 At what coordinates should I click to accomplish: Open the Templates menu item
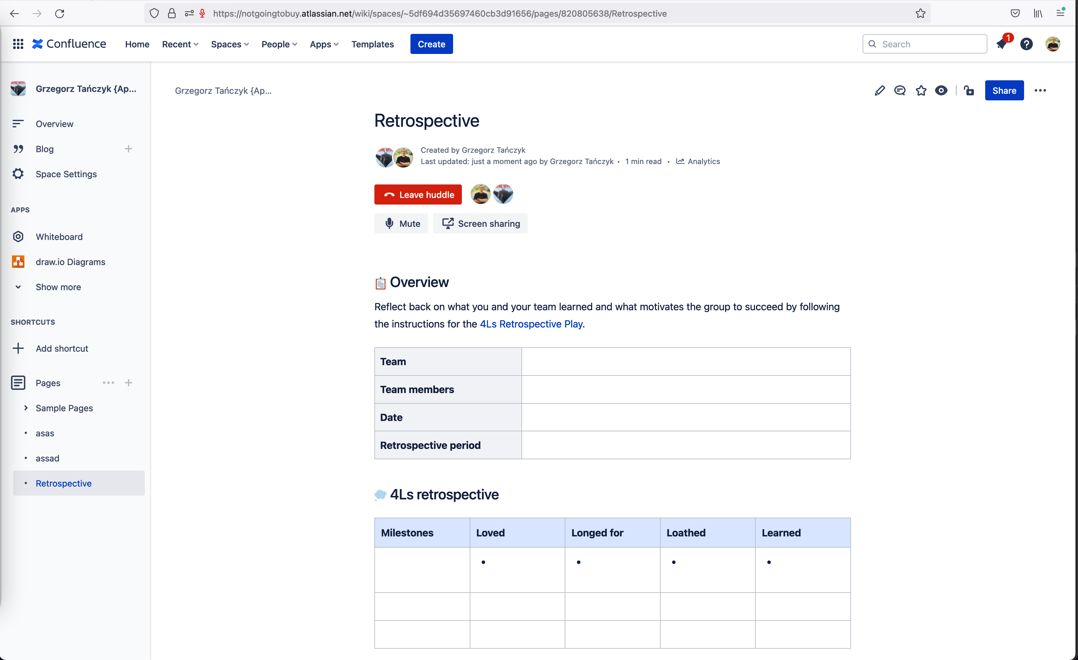(x=372, y=44)
